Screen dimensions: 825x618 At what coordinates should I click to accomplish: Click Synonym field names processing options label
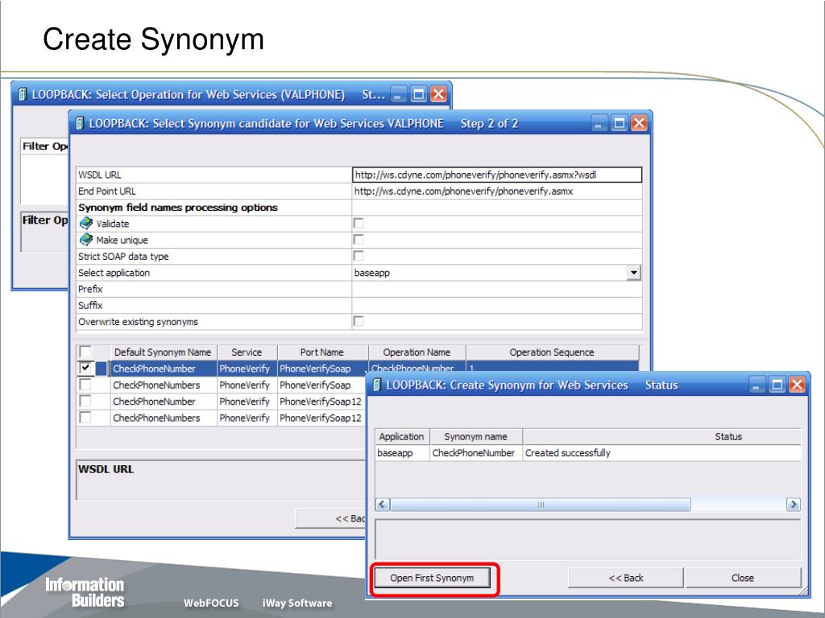click(x=178, y=208)
